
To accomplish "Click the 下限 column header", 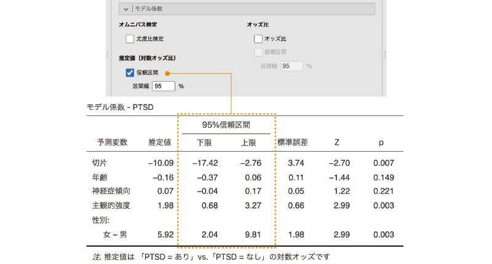I will pos(204,142).
